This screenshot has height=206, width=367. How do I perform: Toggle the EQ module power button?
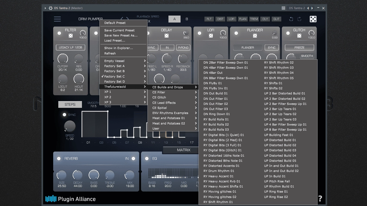(x=147, y=159)
